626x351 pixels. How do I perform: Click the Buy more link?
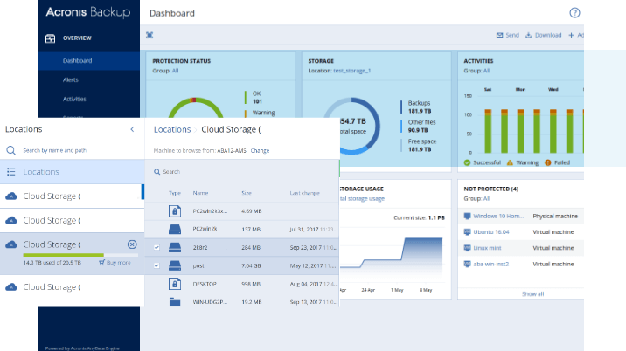[117, 262]
